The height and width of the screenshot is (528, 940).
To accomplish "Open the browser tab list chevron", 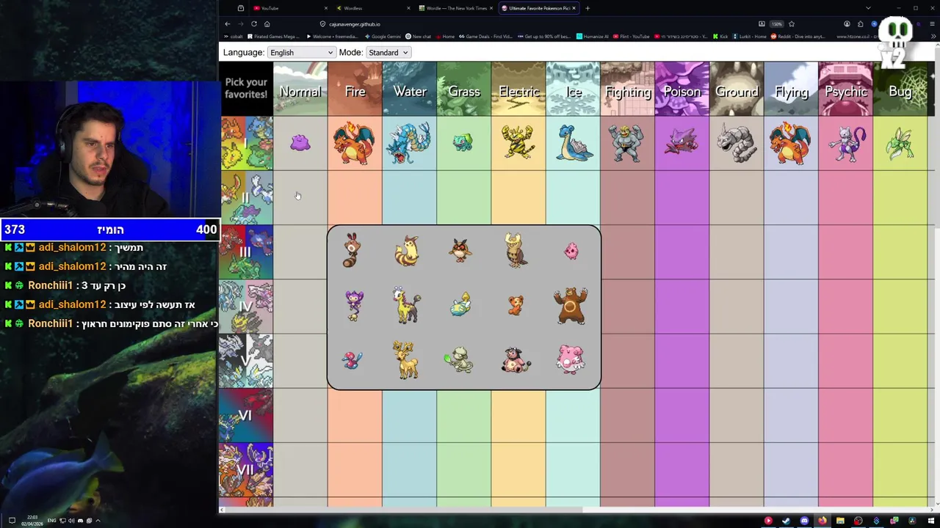I will 868,8.
